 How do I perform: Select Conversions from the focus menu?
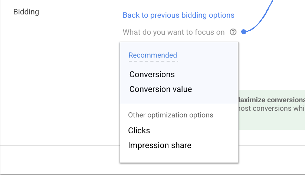click(x=152, y=74)
